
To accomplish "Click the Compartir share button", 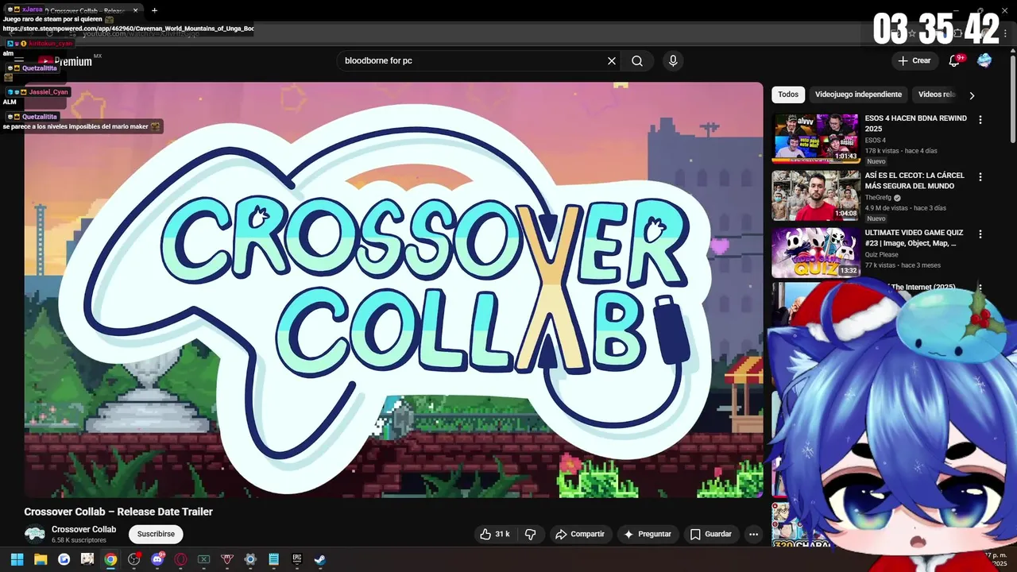I will coord(580,535).
